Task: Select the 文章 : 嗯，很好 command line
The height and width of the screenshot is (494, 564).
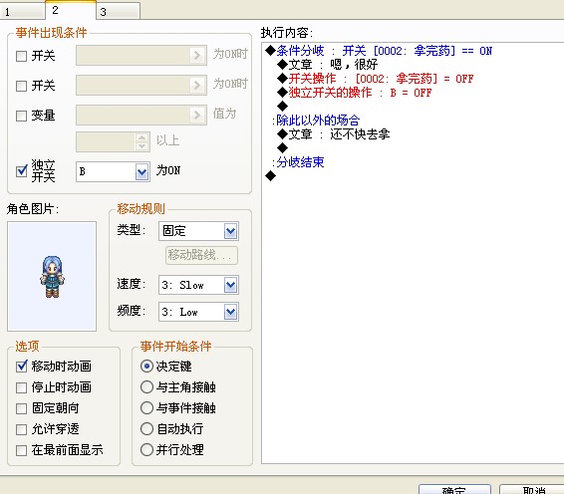Action: [327, 65]
